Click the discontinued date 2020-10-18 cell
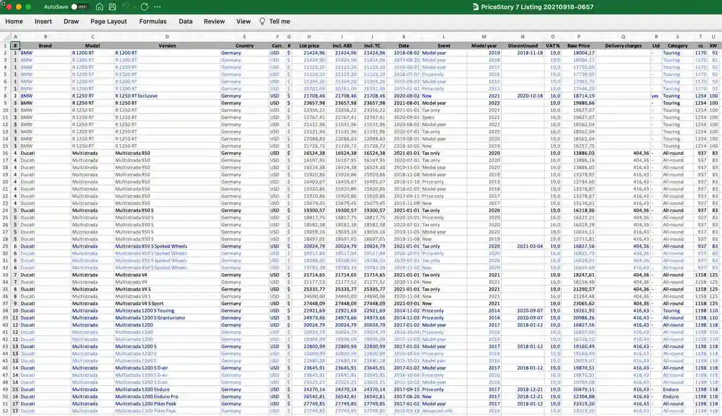The height and width of the screenshot is (416, 722). tap(523, 96)
